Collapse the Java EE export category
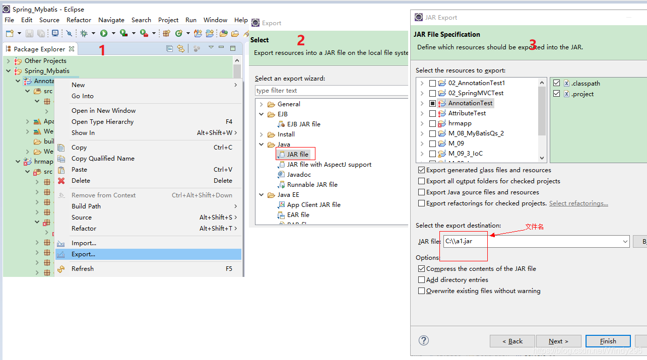Image resolution: width=647 pixels, height=360 pixels. tap(262, 195)
